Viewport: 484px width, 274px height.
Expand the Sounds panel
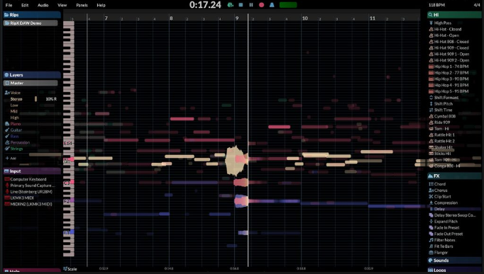[x=453, y=261]
